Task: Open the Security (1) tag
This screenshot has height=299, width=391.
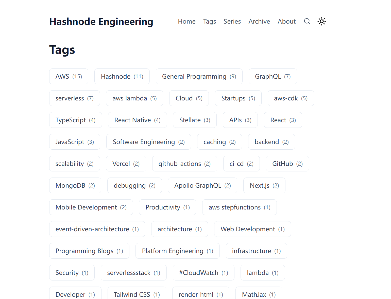Action: pyautogui.click(x=72, y=273)
